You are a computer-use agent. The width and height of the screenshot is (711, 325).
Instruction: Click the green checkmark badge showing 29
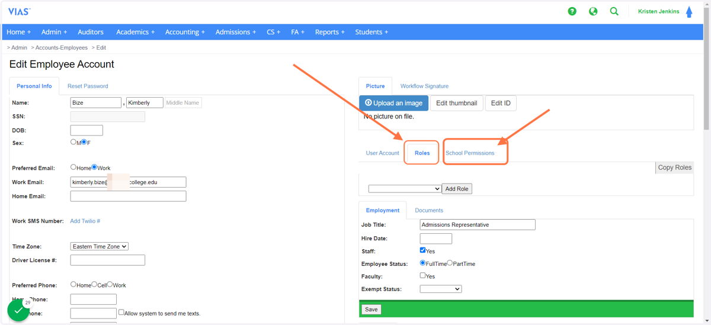[x=18, y=310]
